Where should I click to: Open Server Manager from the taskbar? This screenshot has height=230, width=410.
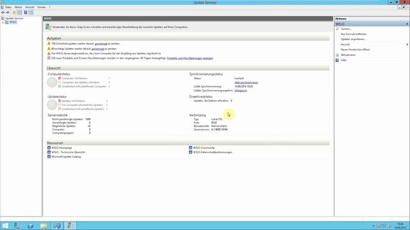(17, 226)
